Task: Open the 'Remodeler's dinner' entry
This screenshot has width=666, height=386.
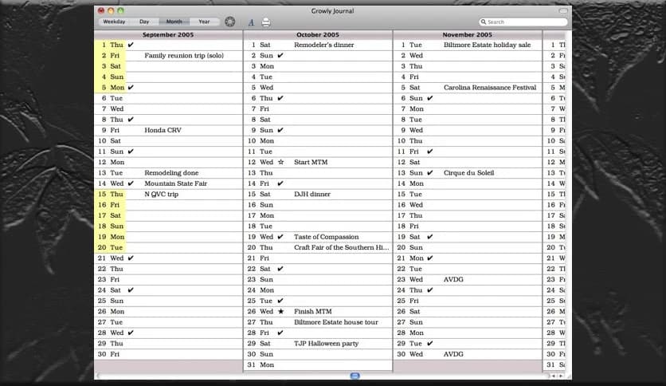Action: tap(324, 45)
